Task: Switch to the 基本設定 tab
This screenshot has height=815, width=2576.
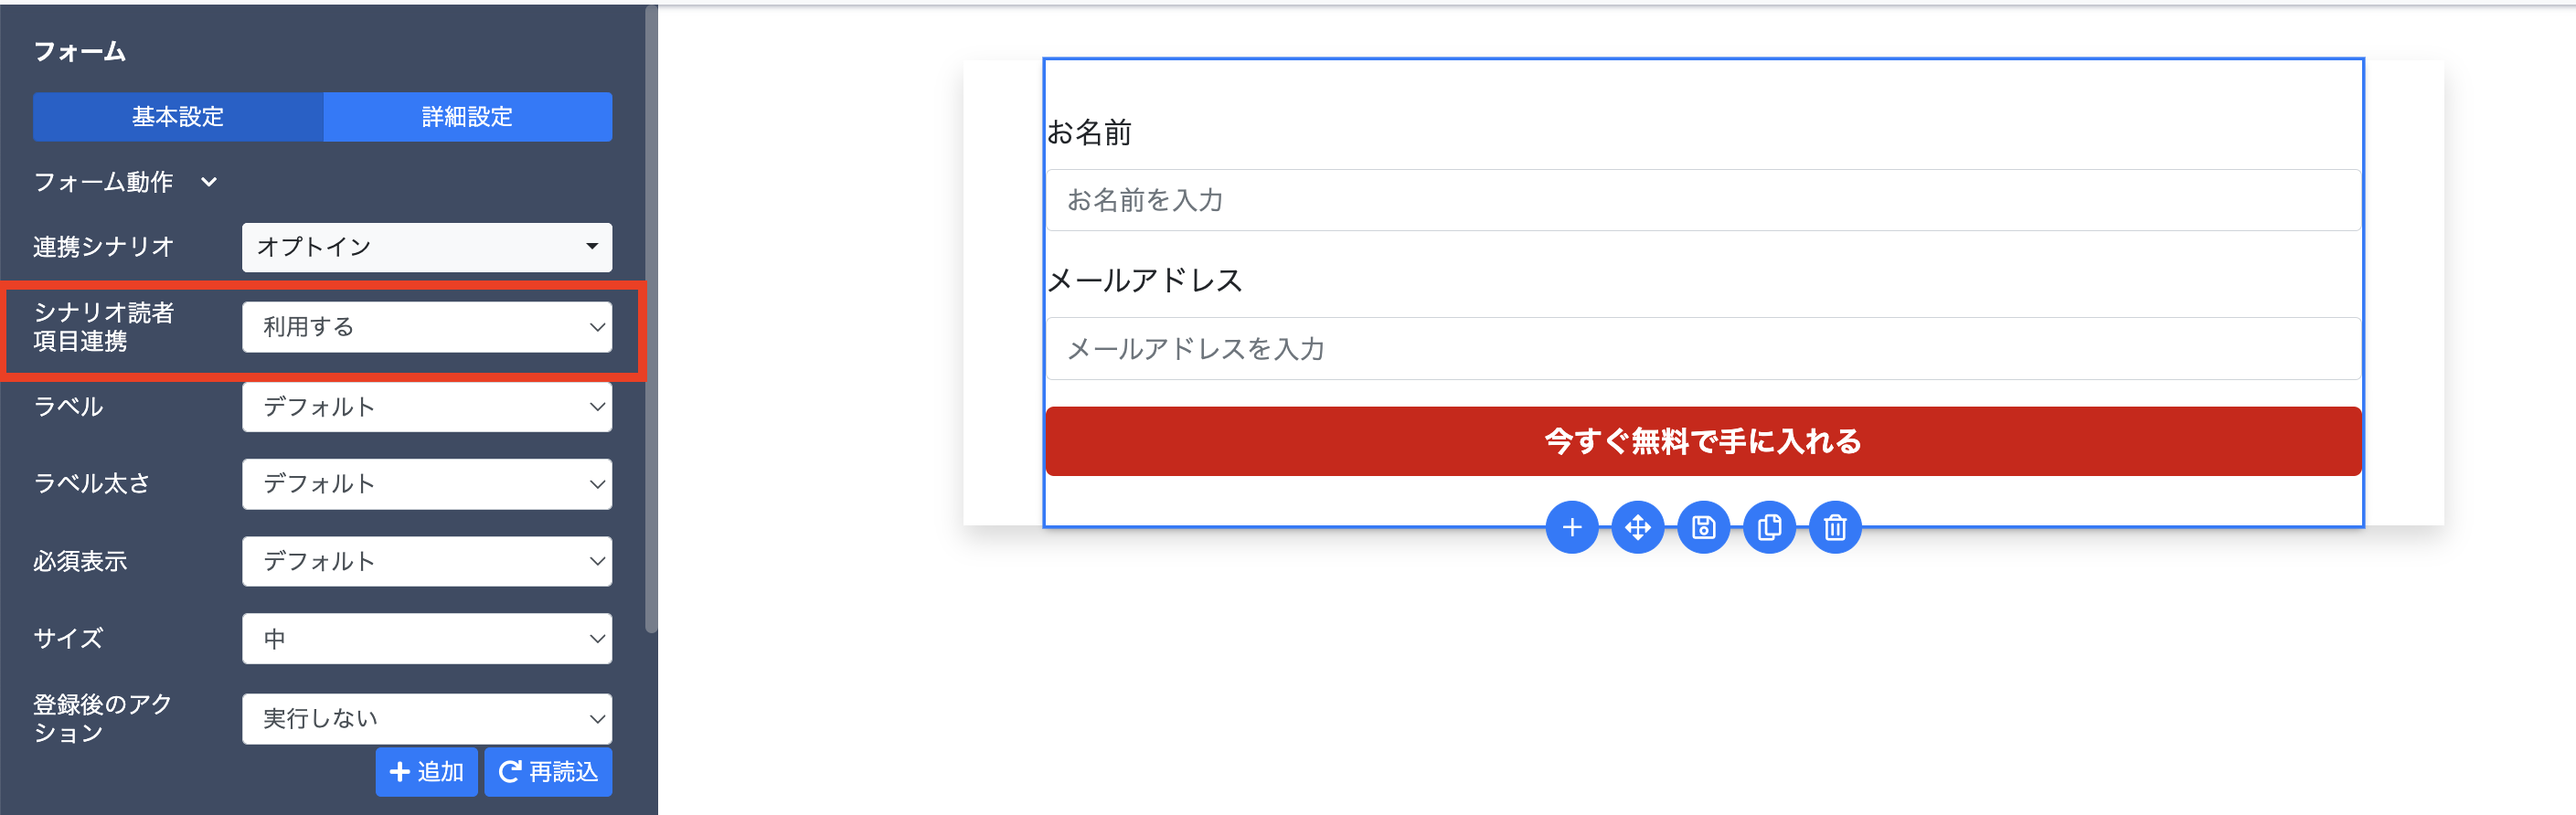Action: [x=178, y=117]
